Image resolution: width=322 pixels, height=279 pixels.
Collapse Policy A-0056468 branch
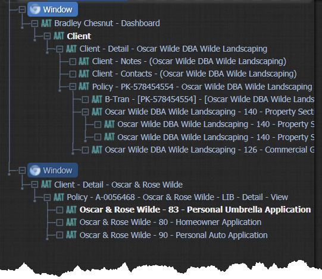pyautogui.click(x=47, y=198)
